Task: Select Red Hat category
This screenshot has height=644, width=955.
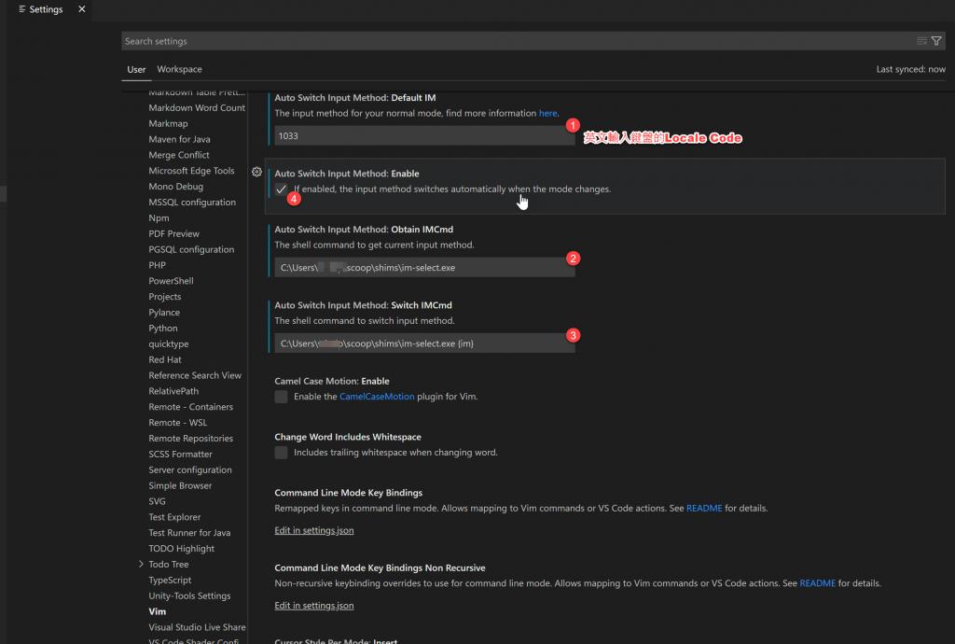Action: pos(165,360)
